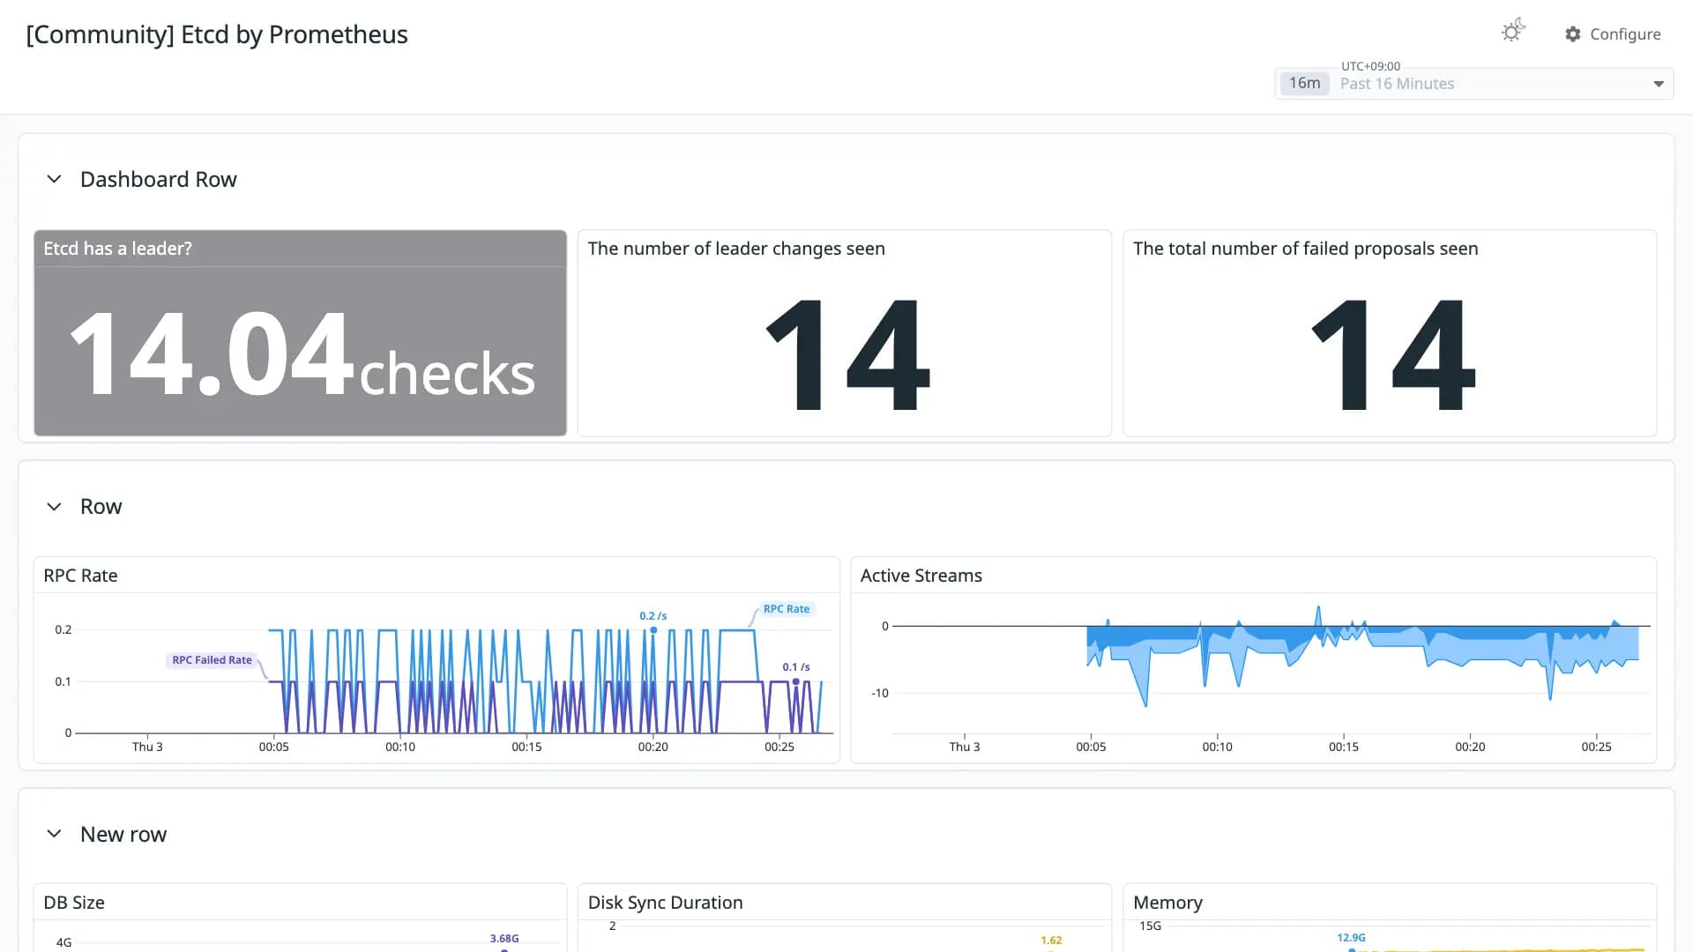Click the leader changes seen title
Viewport: 1693px width, 952px height.
736,249
